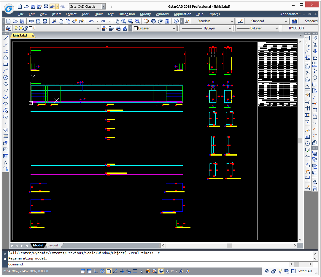The height and width of the screenshot is (277, 321).
Task: Click the GstarCAD application logo button
Action: coord(9,9)
